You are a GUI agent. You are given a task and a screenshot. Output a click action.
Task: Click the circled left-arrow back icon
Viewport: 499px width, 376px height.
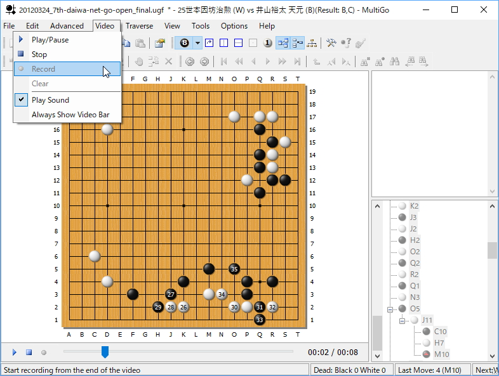point(190,62)
